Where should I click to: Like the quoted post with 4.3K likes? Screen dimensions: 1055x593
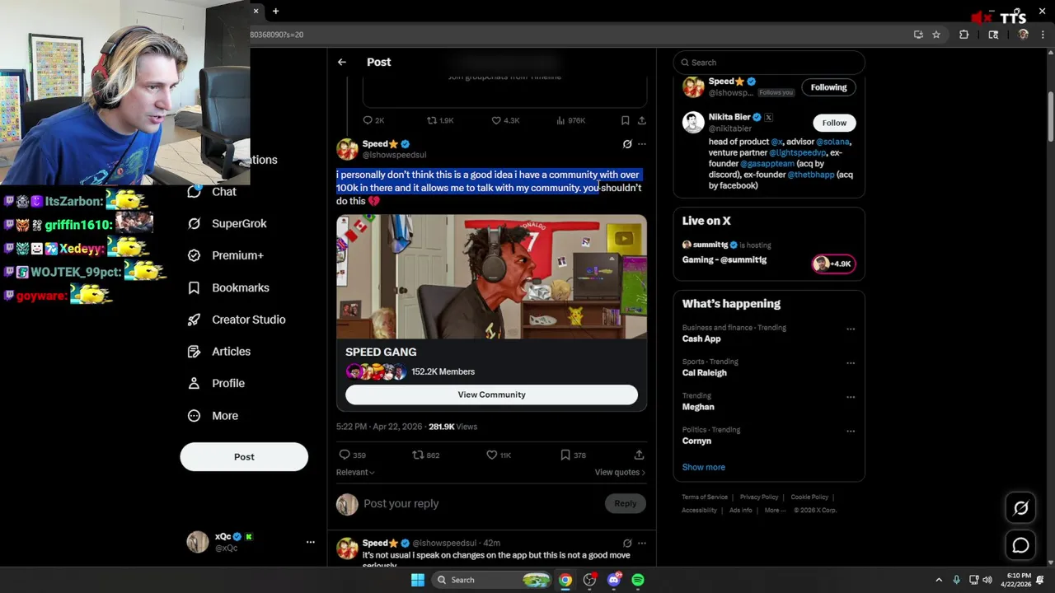point(496,120)
